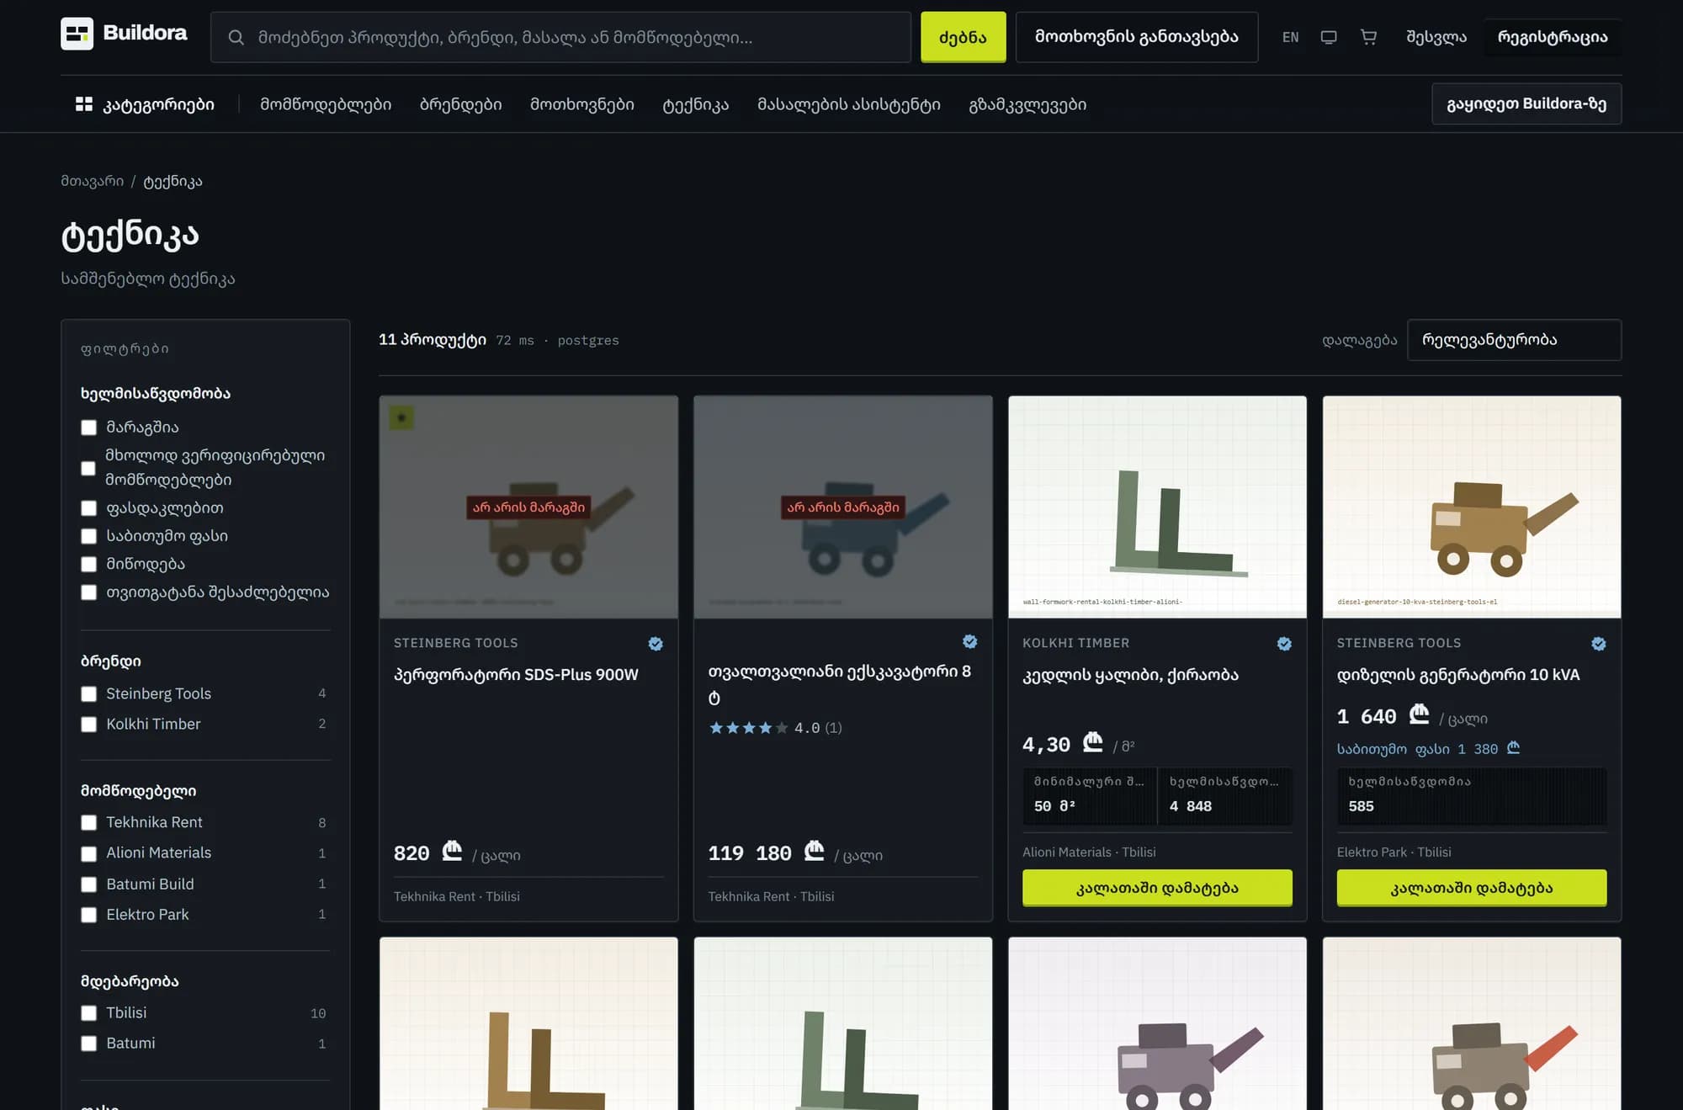This screenshot has width=1683, height=1110.
Task: Open the ტექნიკა navigation item
Action: tap(696, 104)
